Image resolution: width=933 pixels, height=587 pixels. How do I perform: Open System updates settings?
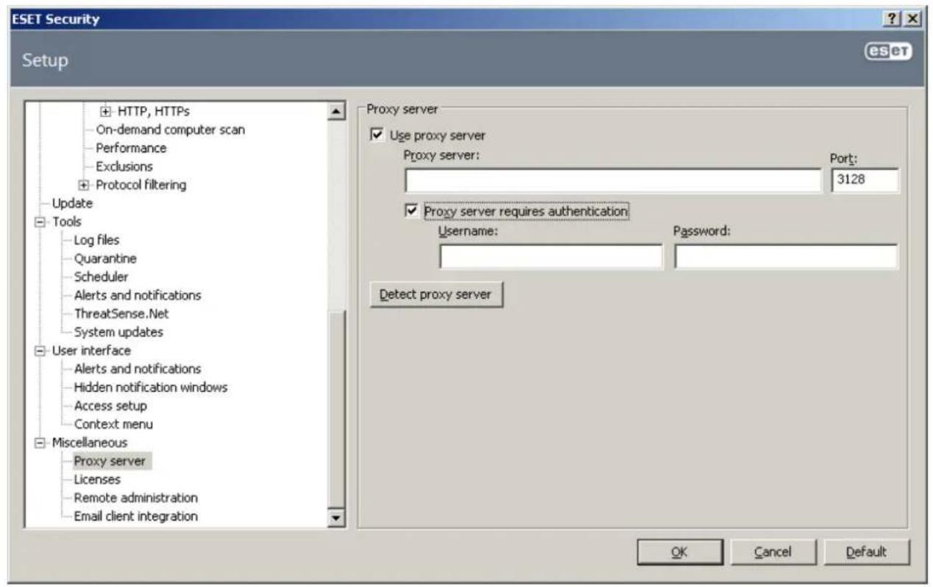point(118,332)
